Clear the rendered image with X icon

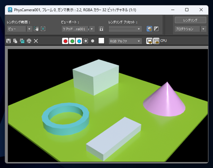tap(36, 41)
